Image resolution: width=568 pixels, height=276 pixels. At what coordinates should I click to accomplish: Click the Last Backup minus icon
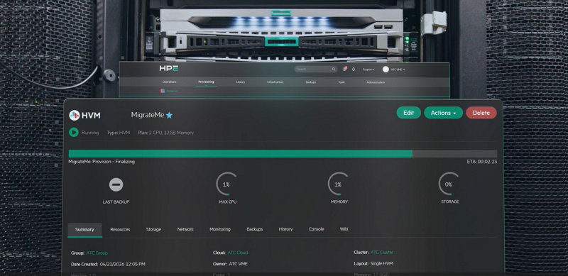[x=116, y=184]
